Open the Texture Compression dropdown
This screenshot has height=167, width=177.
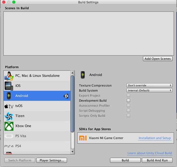coord(149,85)
